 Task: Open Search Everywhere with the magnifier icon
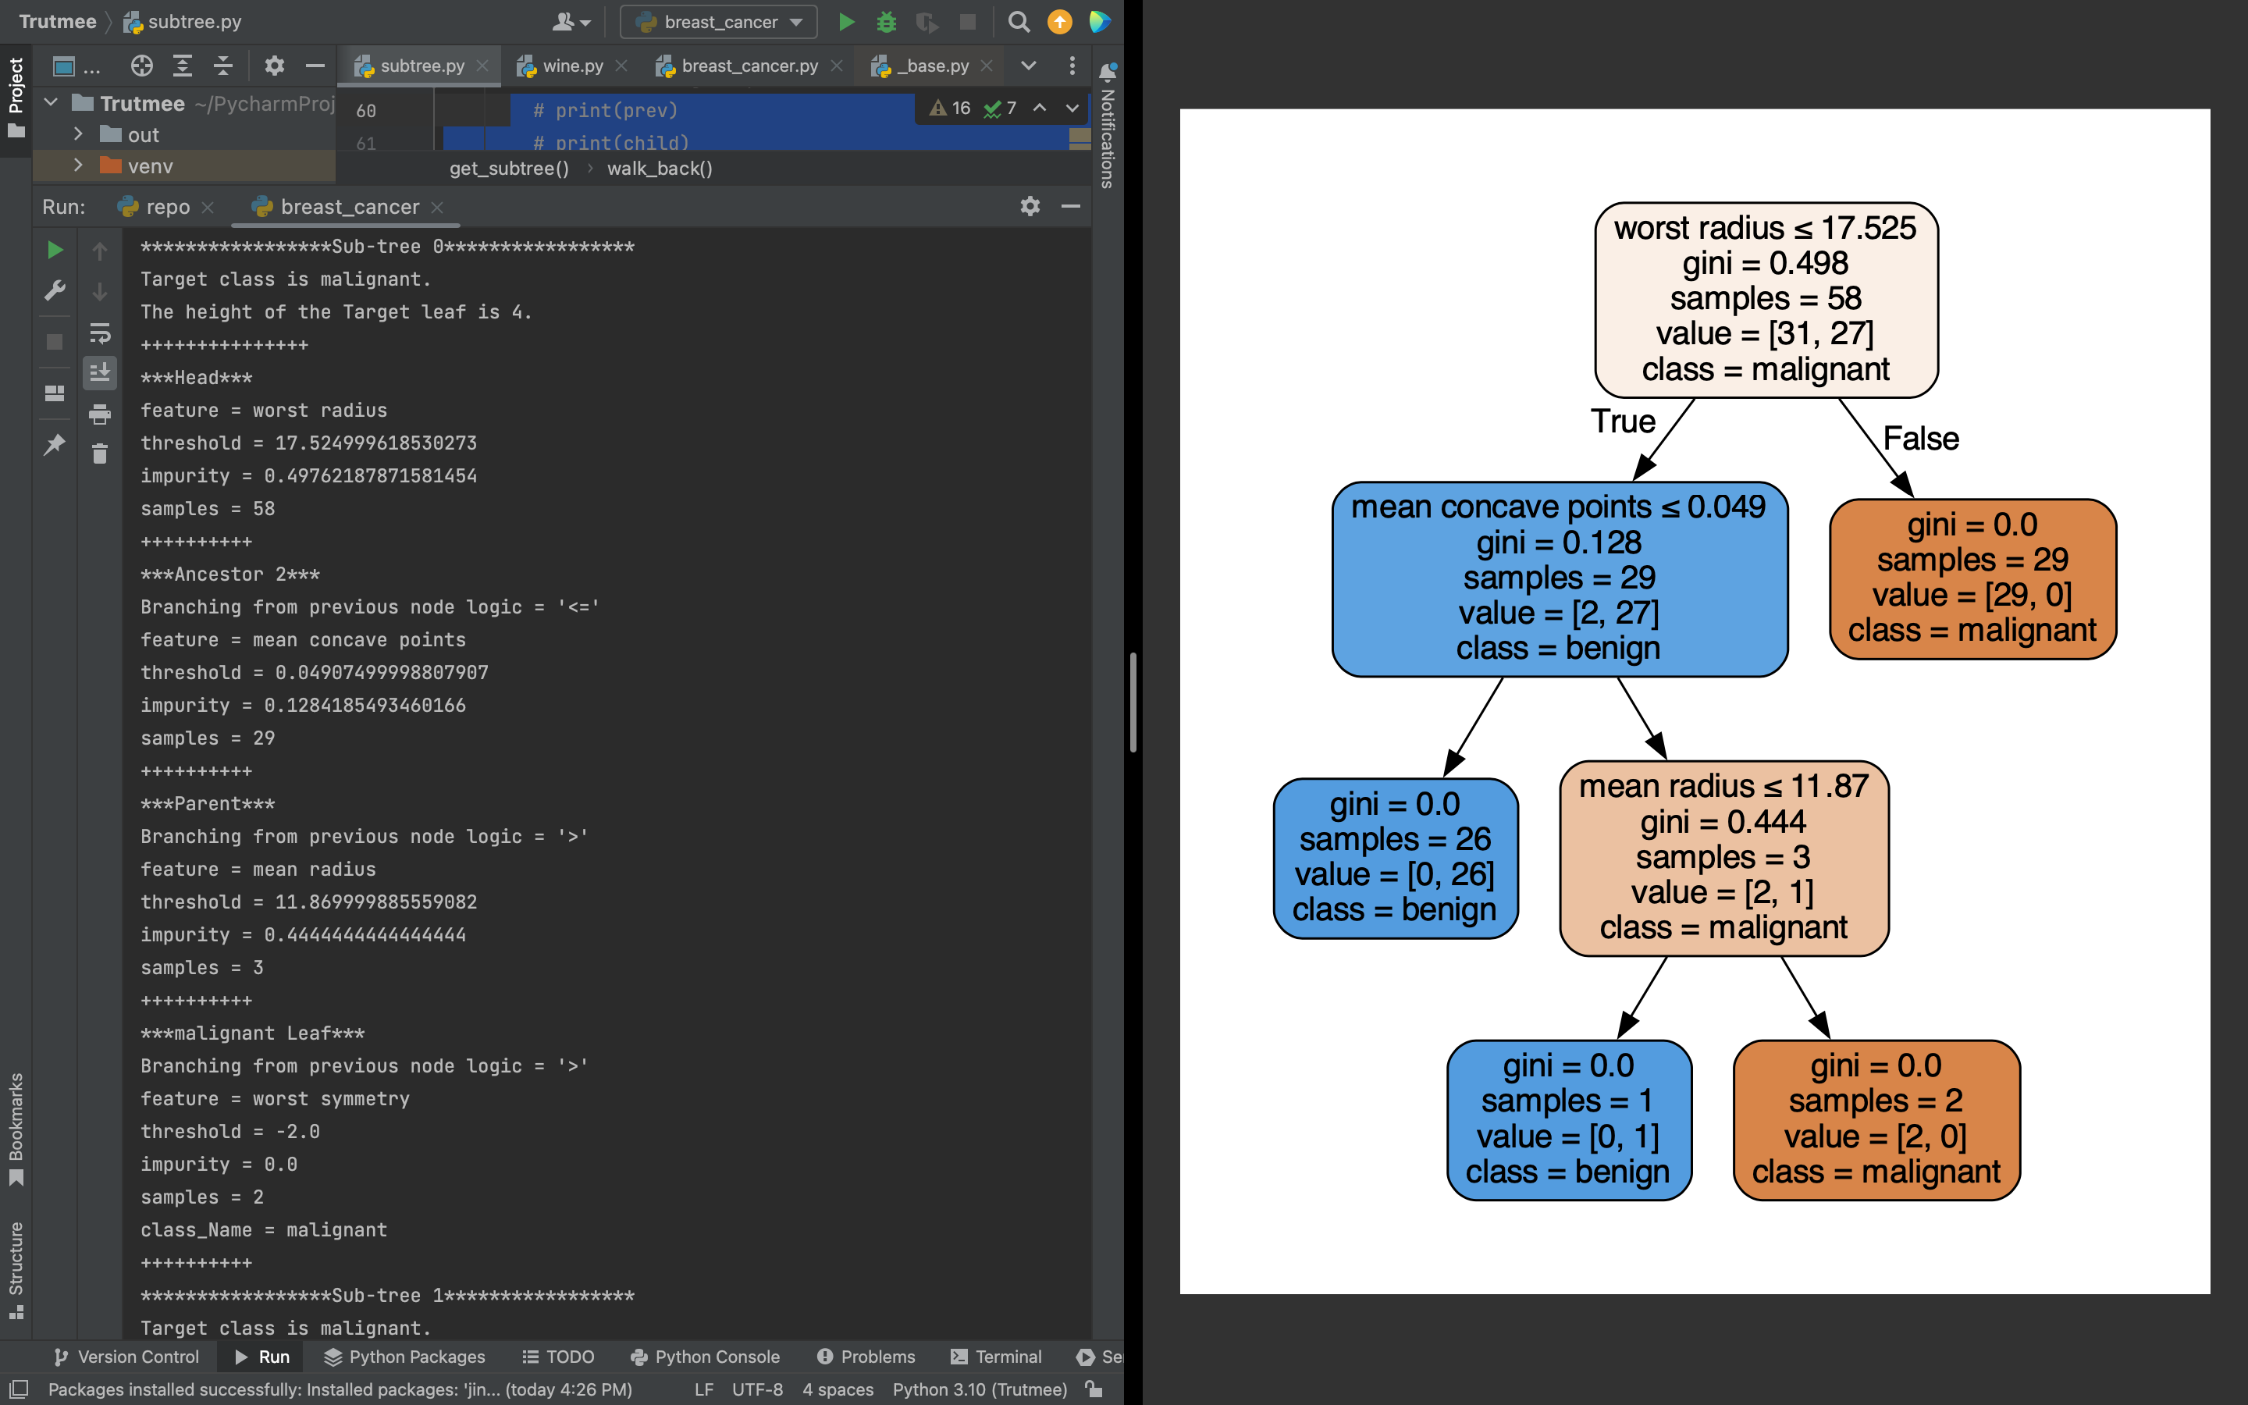pos(1018,23)
